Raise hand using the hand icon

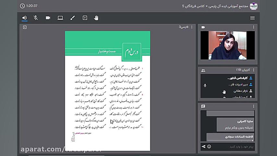[x=96, y=18]
